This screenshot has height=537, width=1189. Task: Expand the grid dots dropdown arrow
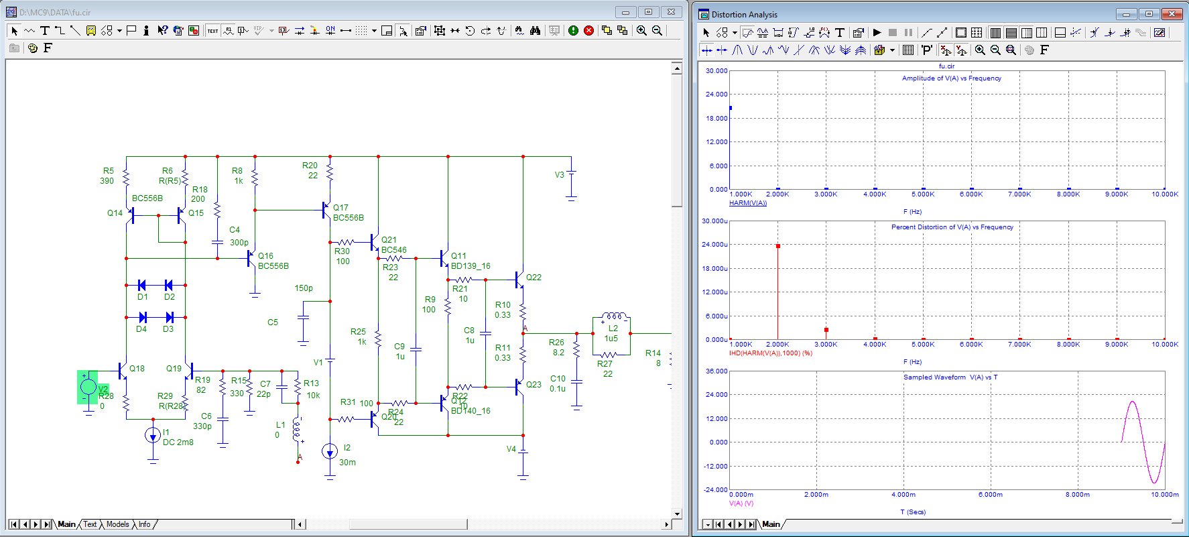374,31
